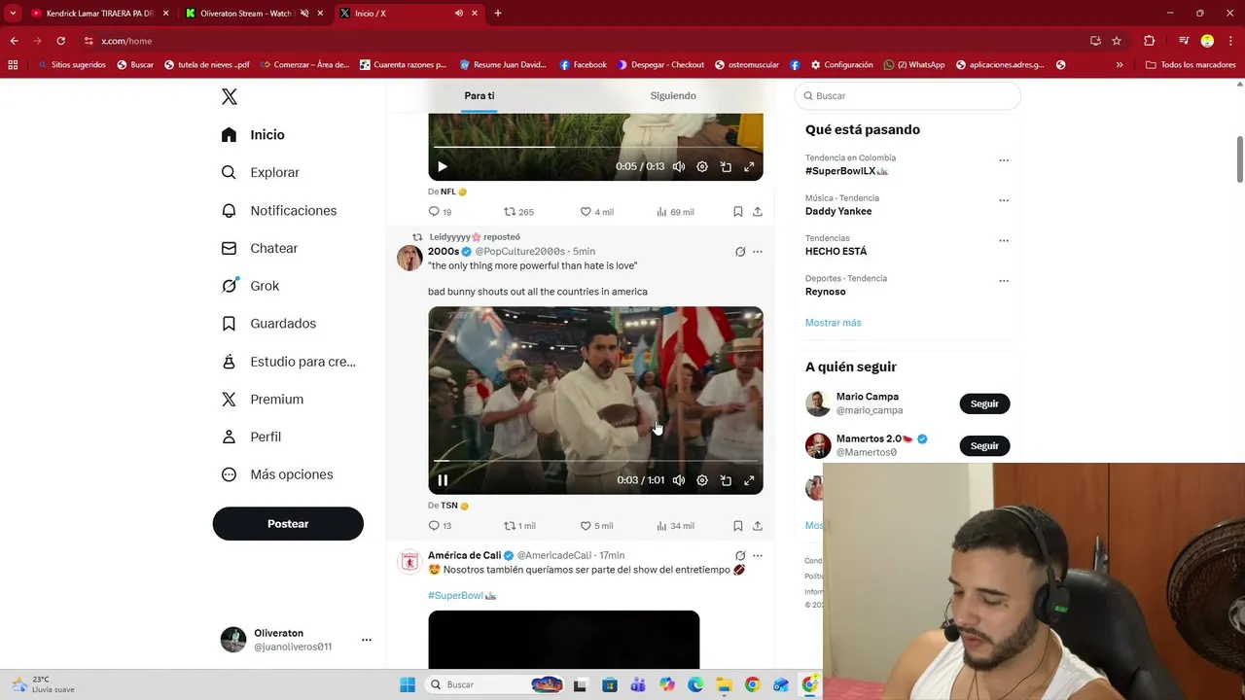Open Perfil in the sidebar
Image resolution: width=1245 pixels, height=700 pixels.
251,437
